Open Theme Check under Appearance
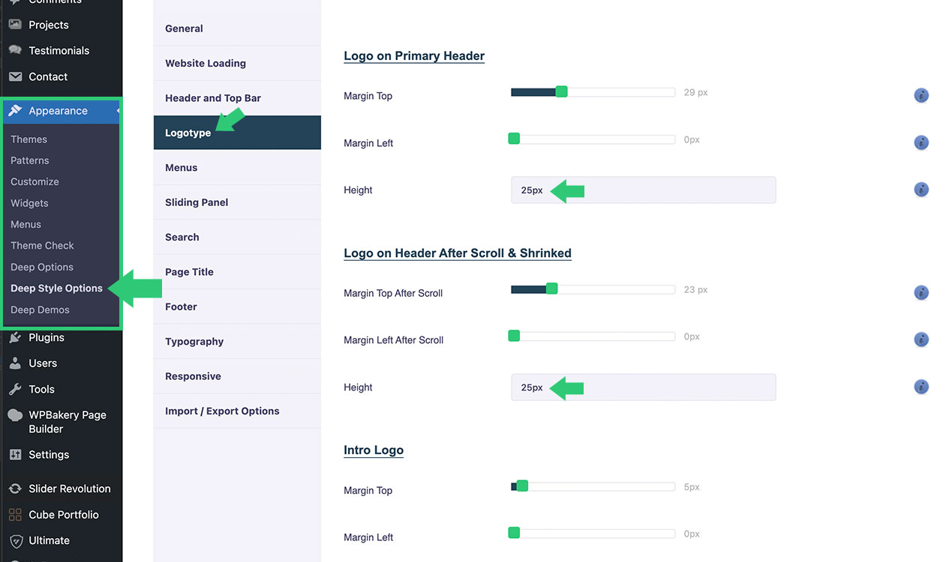 click(x=42, y=246)
